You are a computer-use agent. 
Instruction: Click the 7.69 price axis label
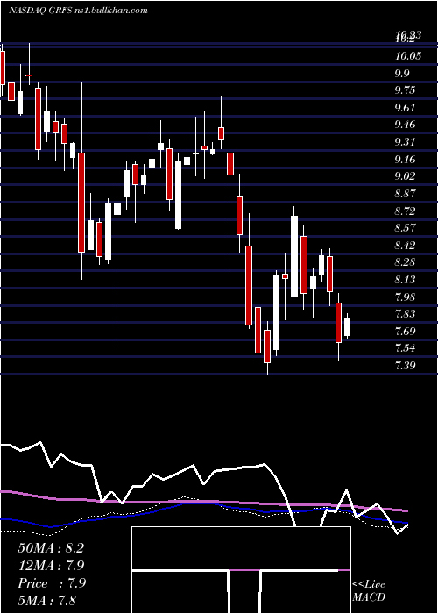click(x=405, y=332)
